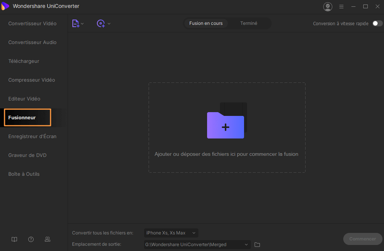Screen dimensions: 384x251
Task: Open the output location path dropdown
Action: click(x=197, y=245)
